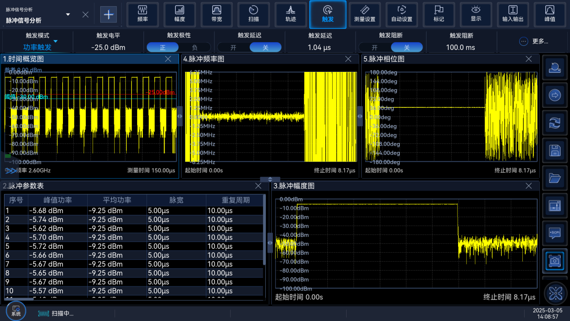
Task: Switch to the 标记 marker tab
Action: pyautogui.click(x=438, y=14)
